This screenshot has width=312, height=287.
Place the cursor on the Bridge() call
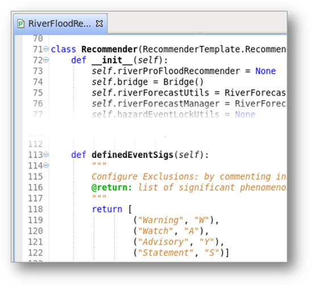(183, 82)
